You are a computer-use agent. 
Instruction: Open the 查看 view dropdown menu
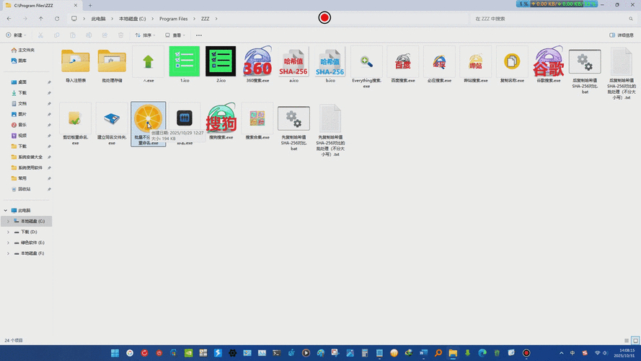(x=175, y=35)
